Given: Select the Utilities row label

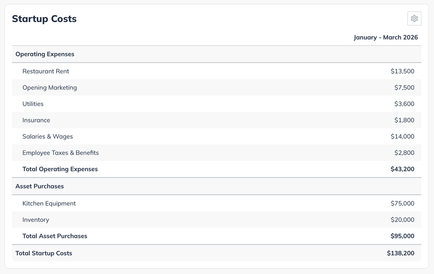Looking at the screenshot, I should [33, 104].
